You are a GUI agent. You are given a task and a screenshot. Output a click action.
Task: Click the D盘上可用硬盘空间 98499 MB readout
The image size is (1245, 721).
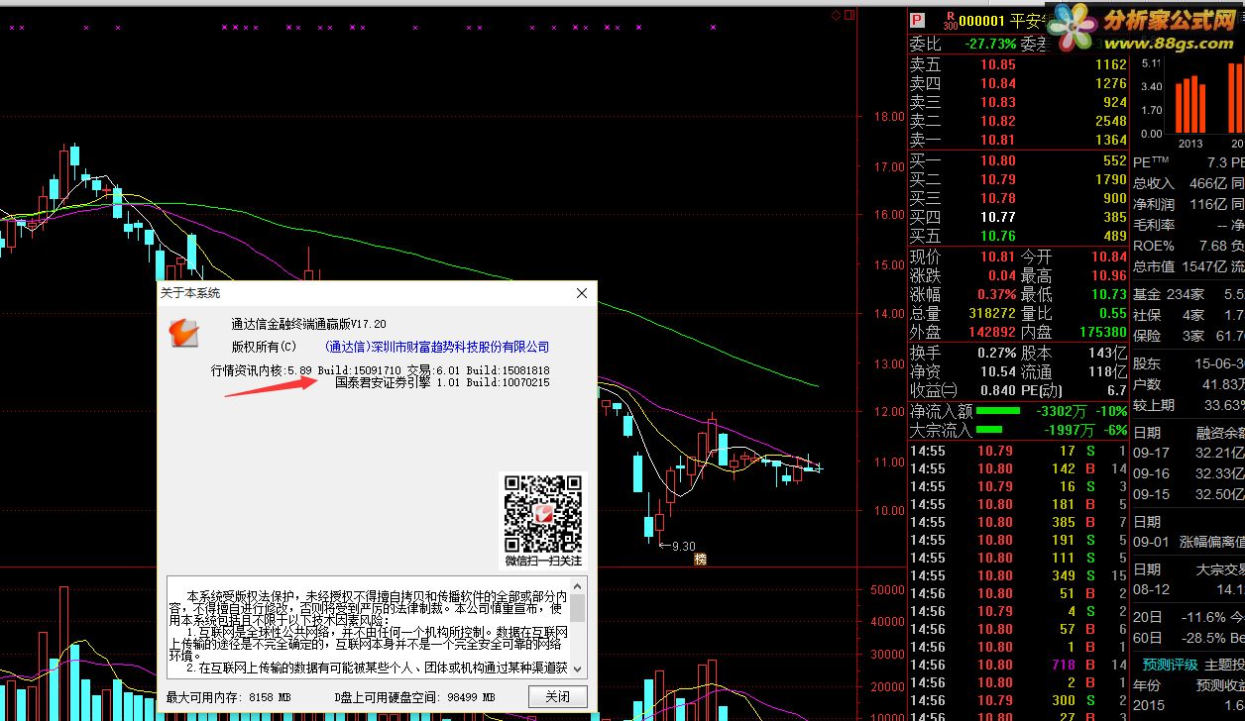click(x=414, y=697)
